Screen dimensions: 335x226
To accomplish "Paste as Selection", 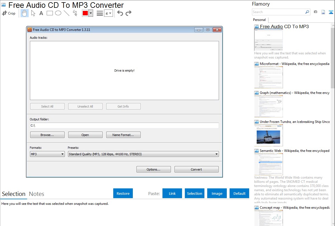I will click(x=195, y=193).
